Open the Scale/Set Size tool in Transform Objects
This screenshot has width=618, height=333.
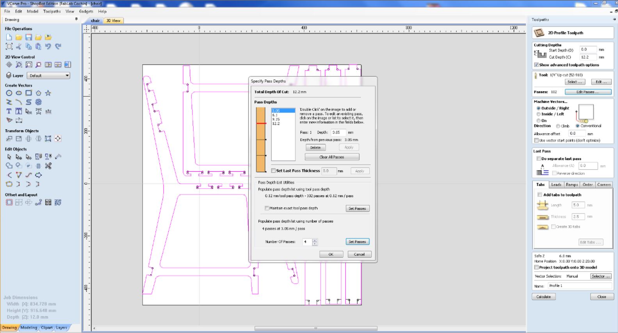[x=19, y=139]
